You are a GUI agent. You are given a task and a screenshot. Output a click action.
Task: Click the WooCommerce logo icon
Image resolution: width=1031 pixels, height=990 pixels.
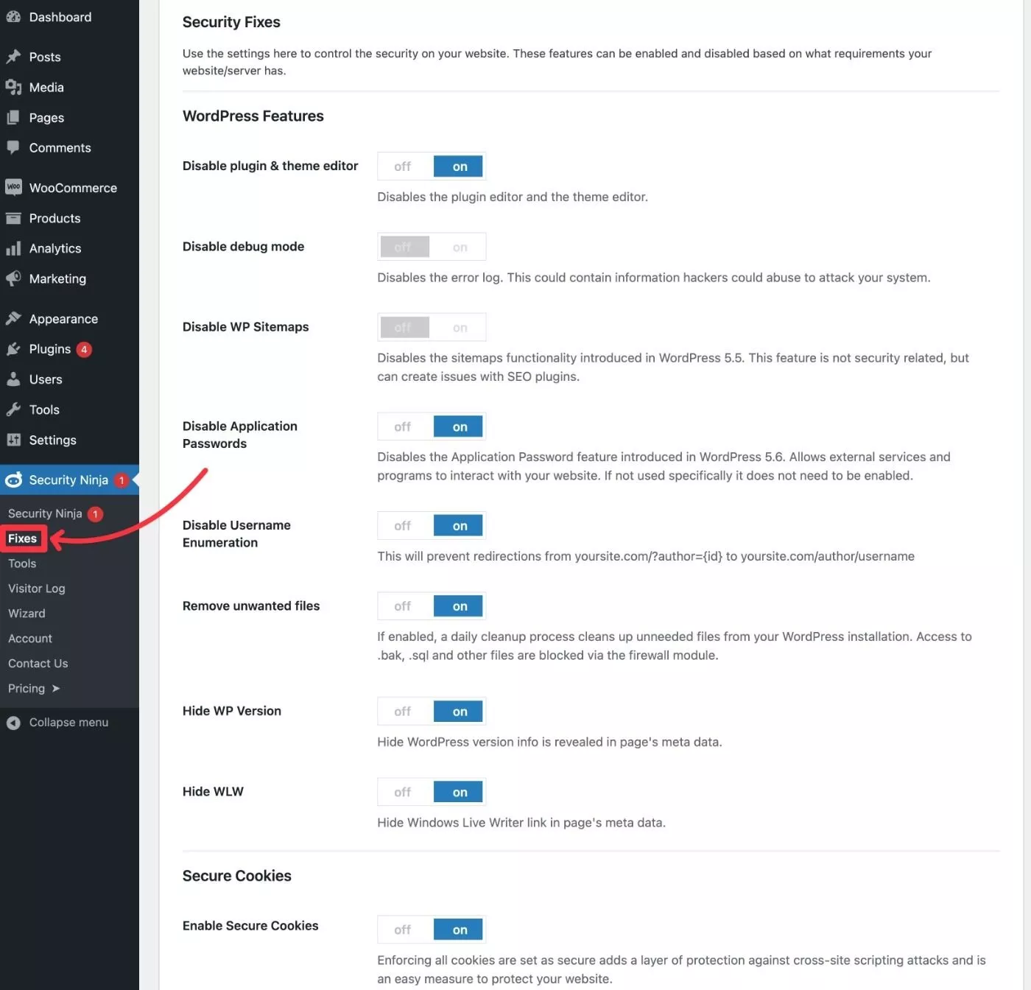(x=13, y=187)
